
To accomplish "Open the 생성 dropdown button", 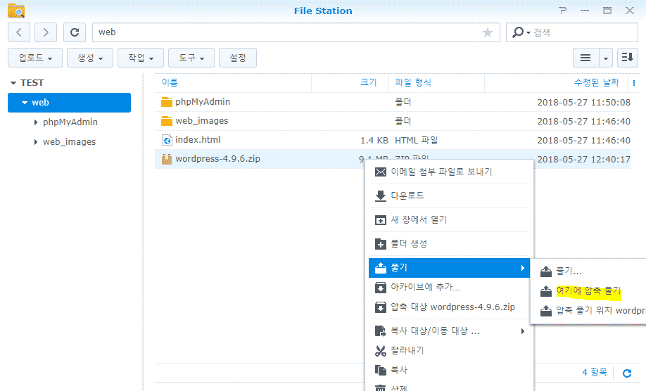I will (90, 58).
